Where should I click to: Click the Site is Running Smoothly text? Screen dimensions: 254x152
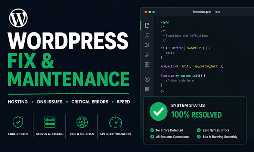tap(220, 137)
